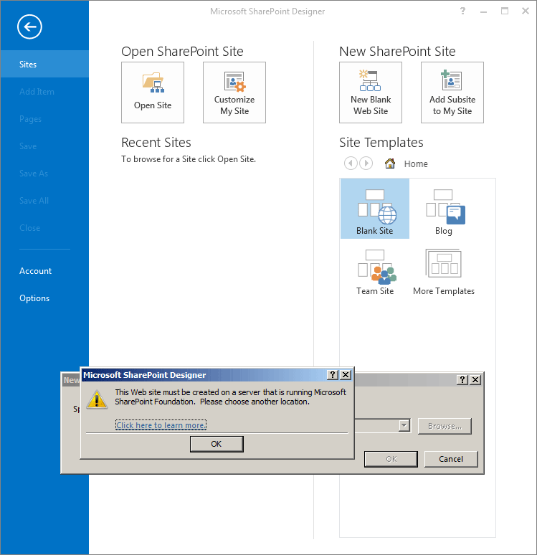Click Browse... in the New dialog
537x555 pixels.
tap(445, 426)
